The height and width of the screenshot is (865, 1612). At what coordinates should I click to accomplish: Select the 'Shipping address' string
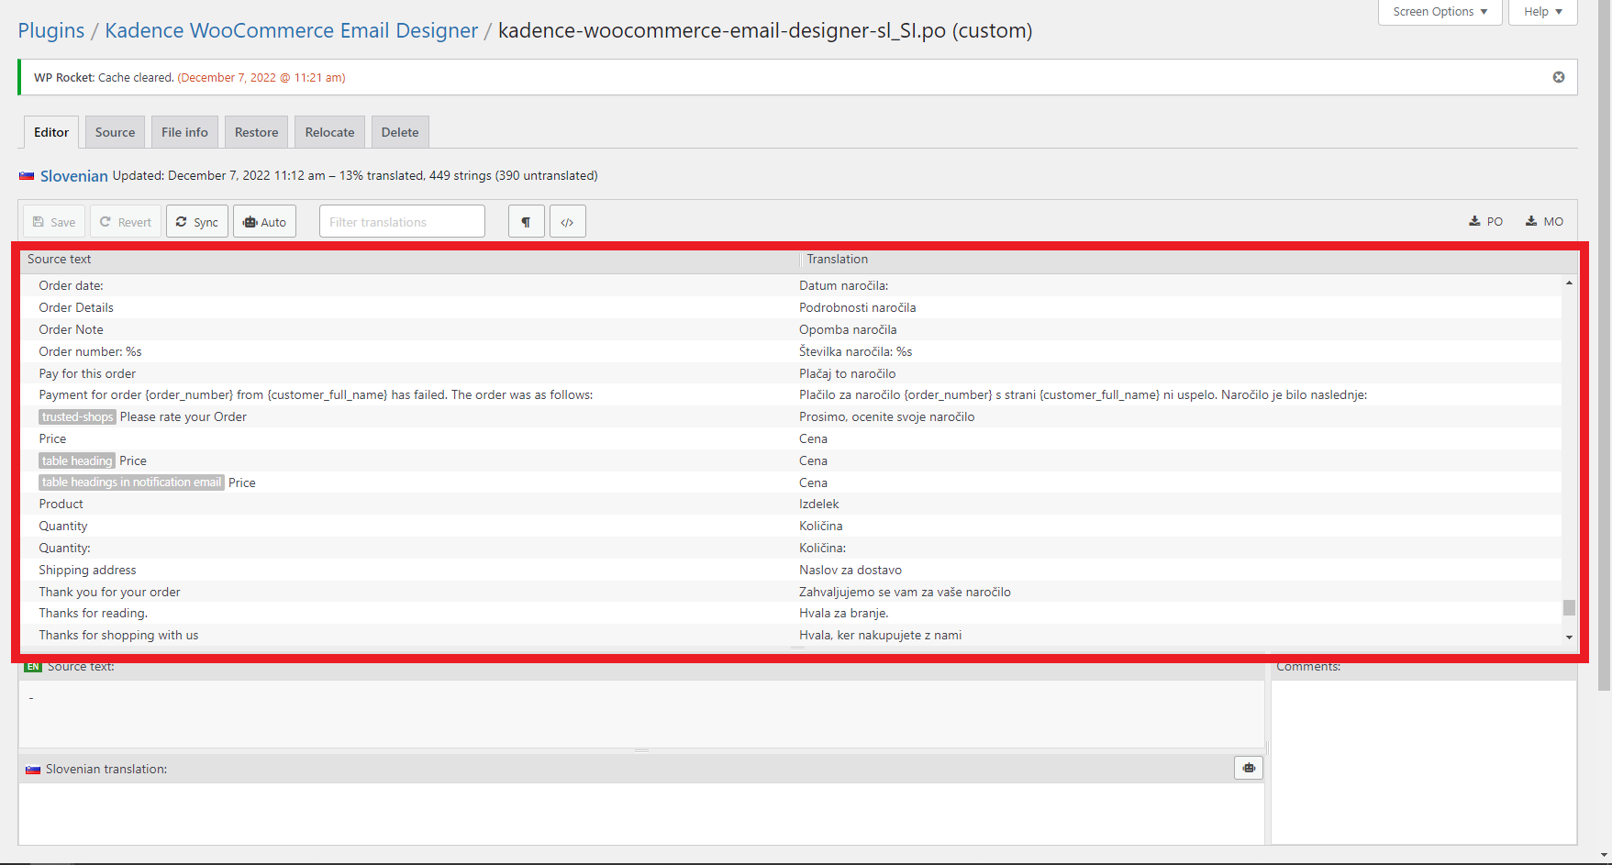coord(87,570)
